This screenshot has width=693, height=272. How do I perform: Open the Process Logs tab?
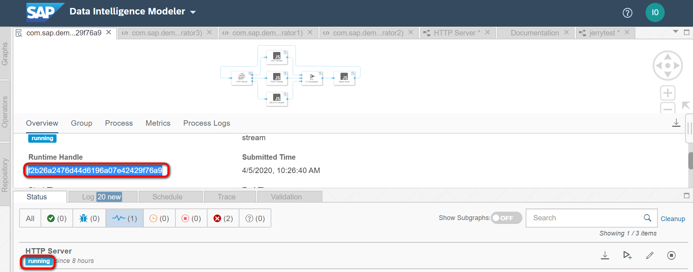(206, 123)
